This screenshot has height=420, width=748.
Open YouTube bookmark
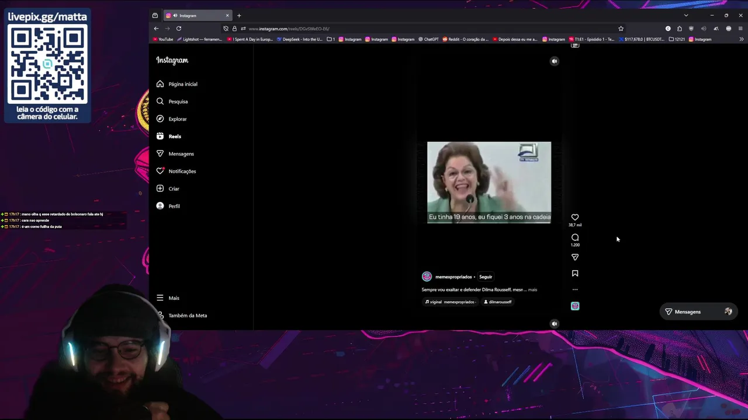click(163, 39)
